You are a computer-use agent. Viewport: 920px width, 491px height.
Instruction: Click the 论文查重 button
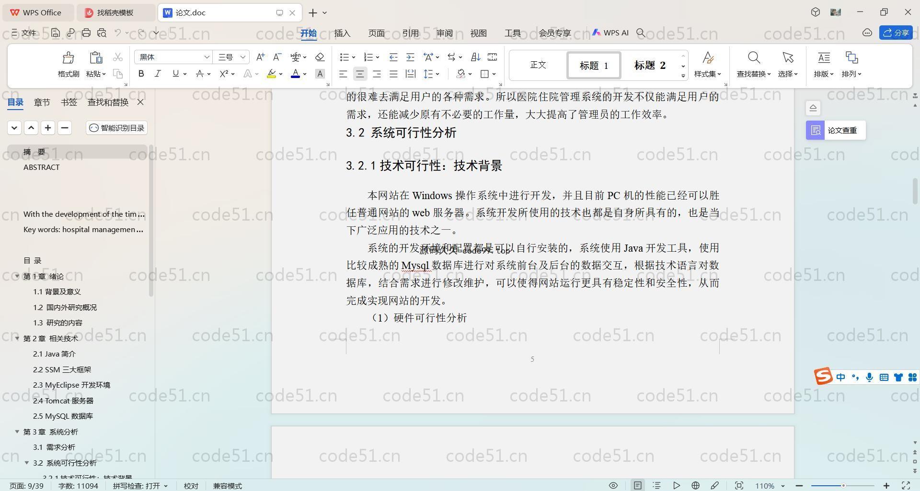click(x=836, y=130)
